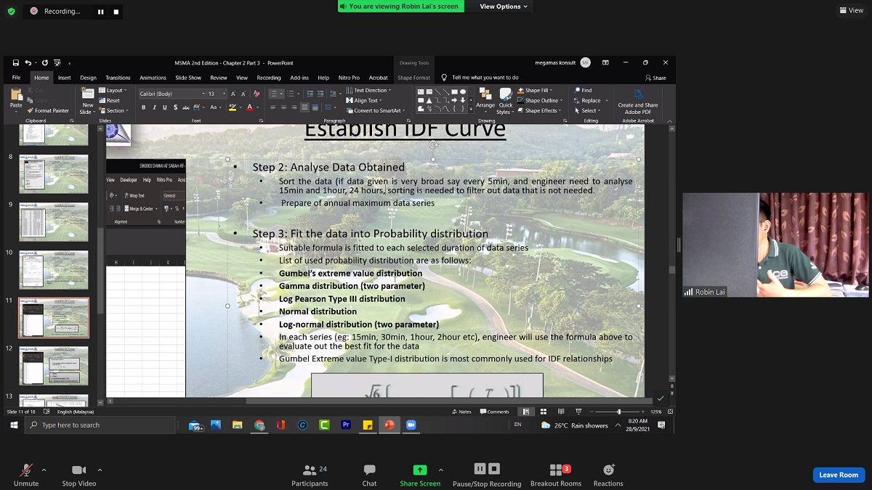872x490 pixels.
Task: Share the PowerPoint presentation
Action: 655,78
